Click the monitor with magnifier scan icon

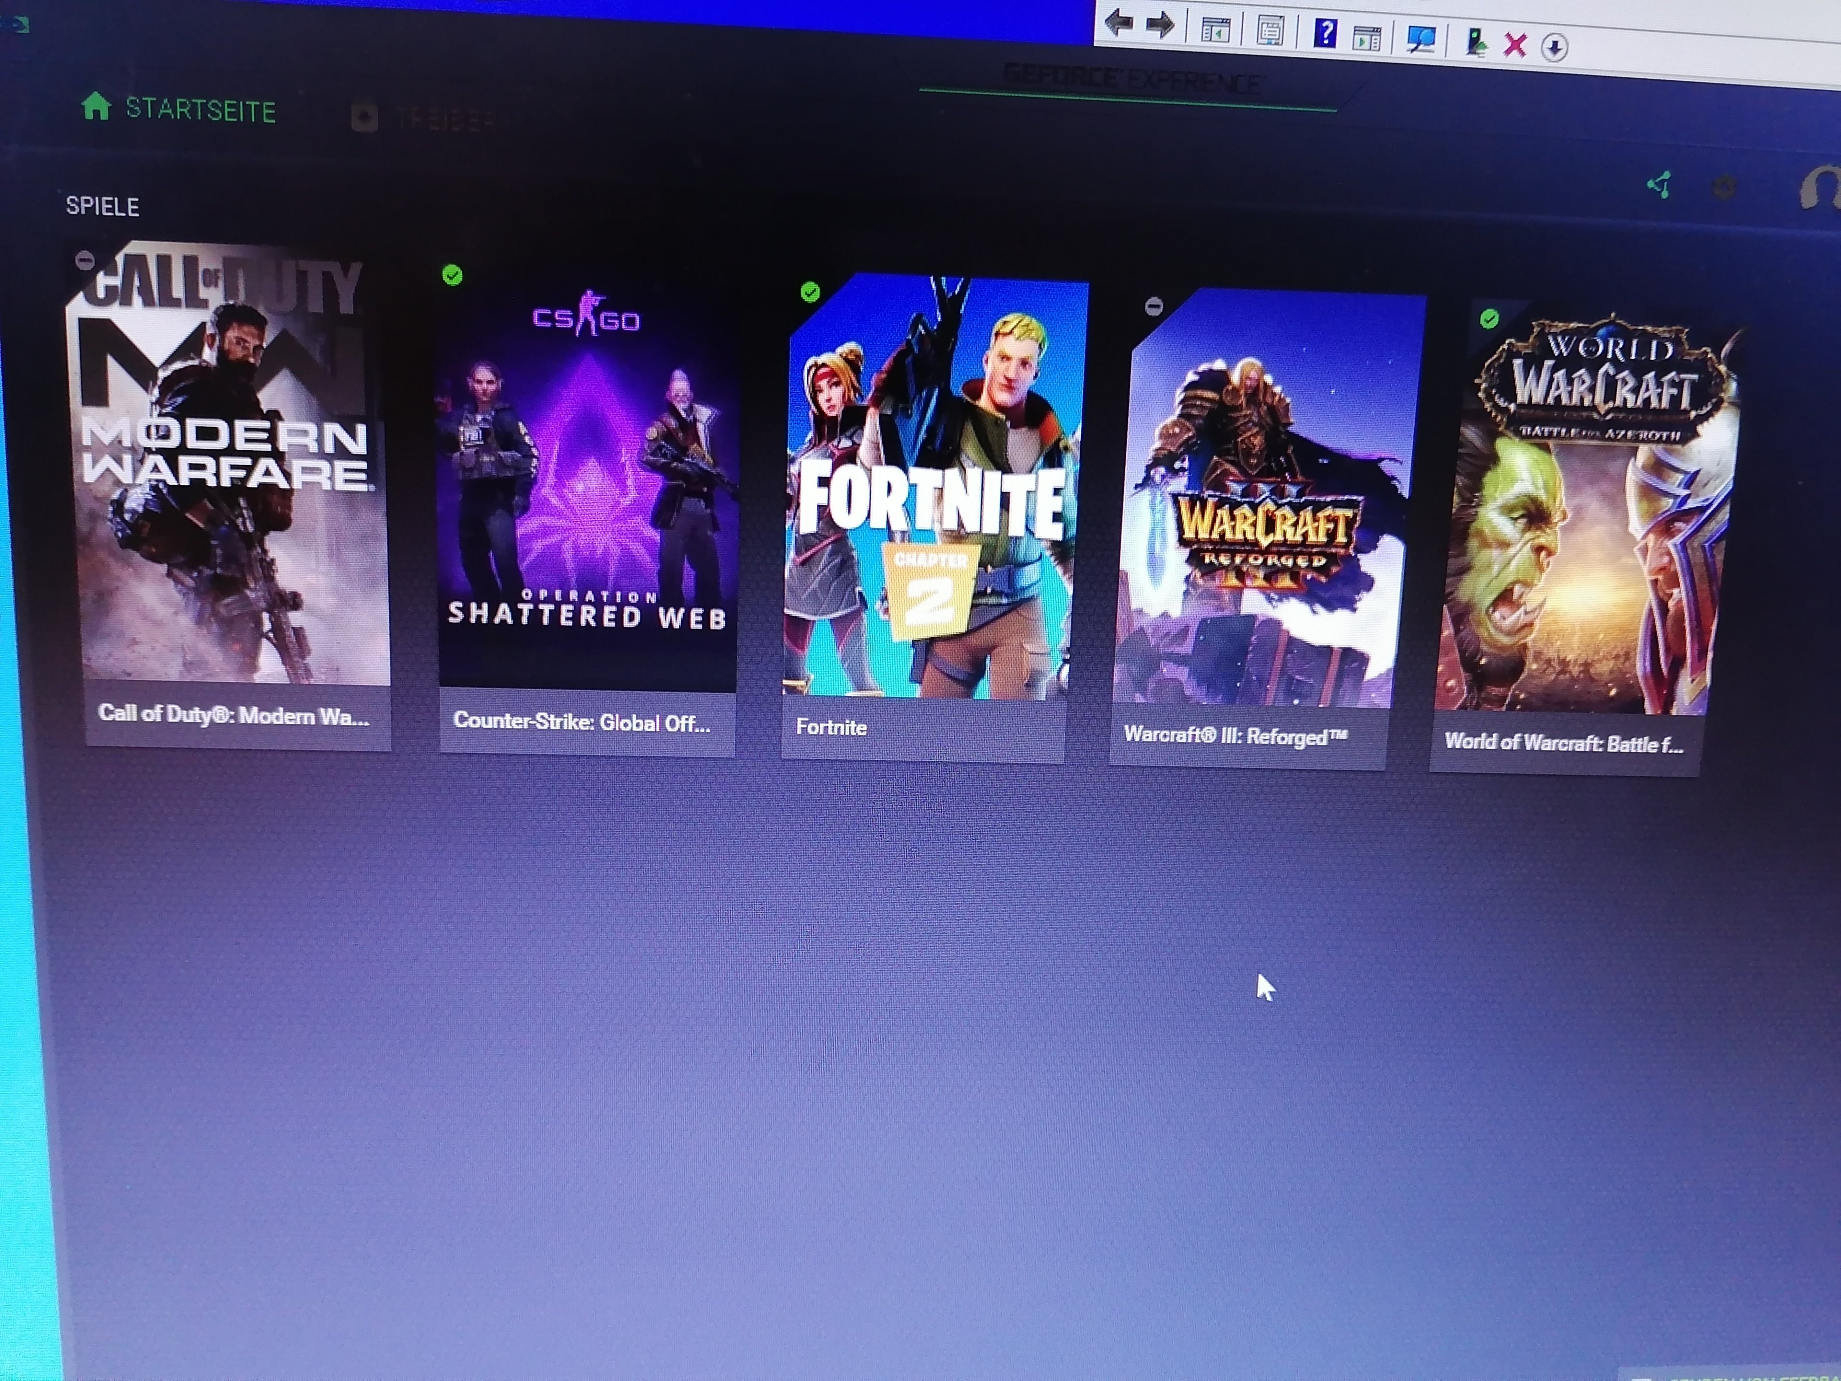pos(1421,39)
